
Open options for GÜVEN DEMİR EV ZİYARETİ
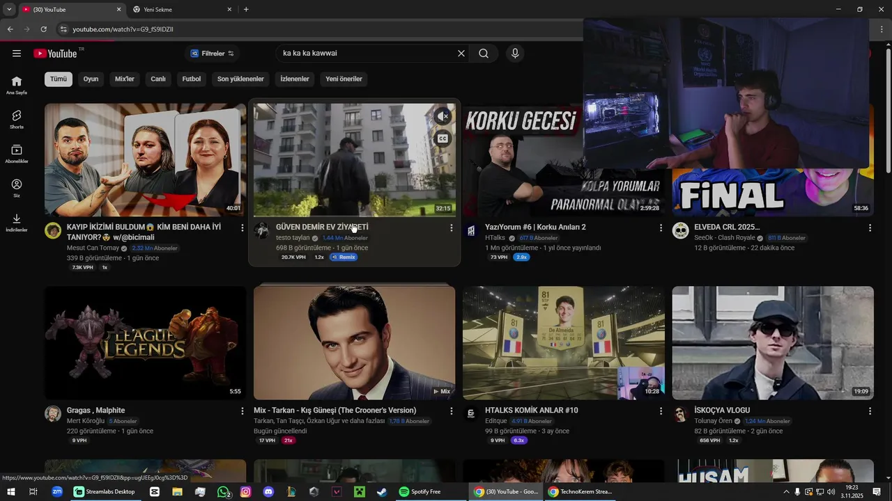(451, 228)
